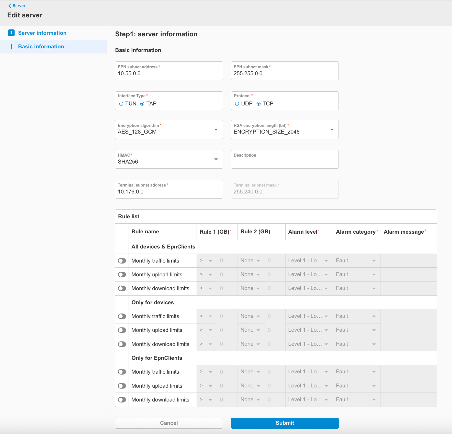Screen dimensions: 452x434
Task: Turn on Monthly download limits for EpnClients
Action: (x=122, y=399)
